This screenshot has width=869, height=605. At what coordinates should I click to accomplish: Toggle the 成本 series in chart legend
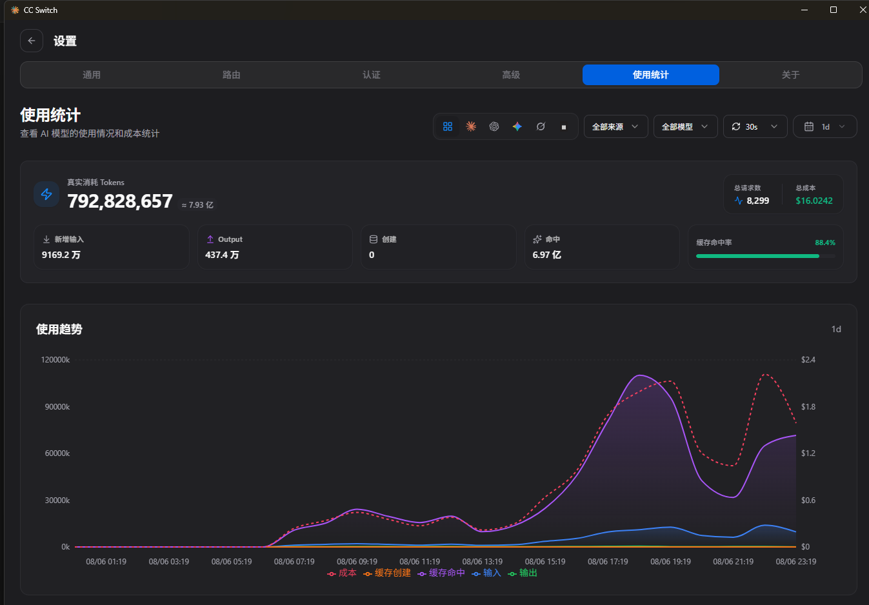coord(341,573)
